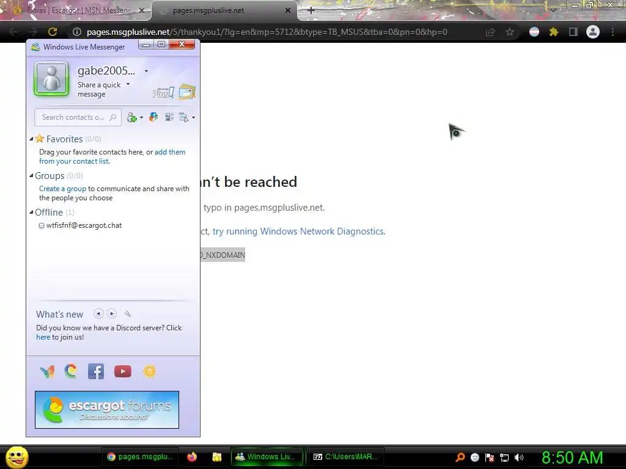Click the 'here' Discord join link

pyautogui.click(x=43, y=337)
